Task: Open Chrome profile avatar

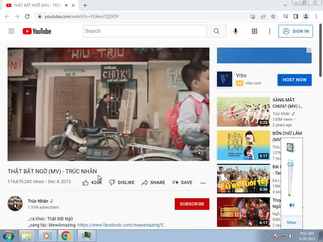Action: pyautogui.click(x=306, y=16)
